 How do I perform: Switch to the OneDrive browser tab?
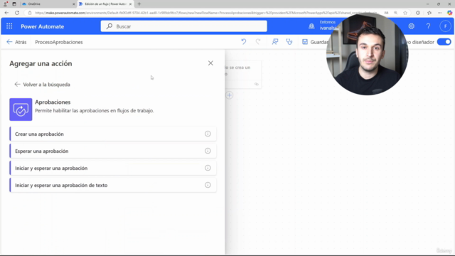(x=48, y=4)
